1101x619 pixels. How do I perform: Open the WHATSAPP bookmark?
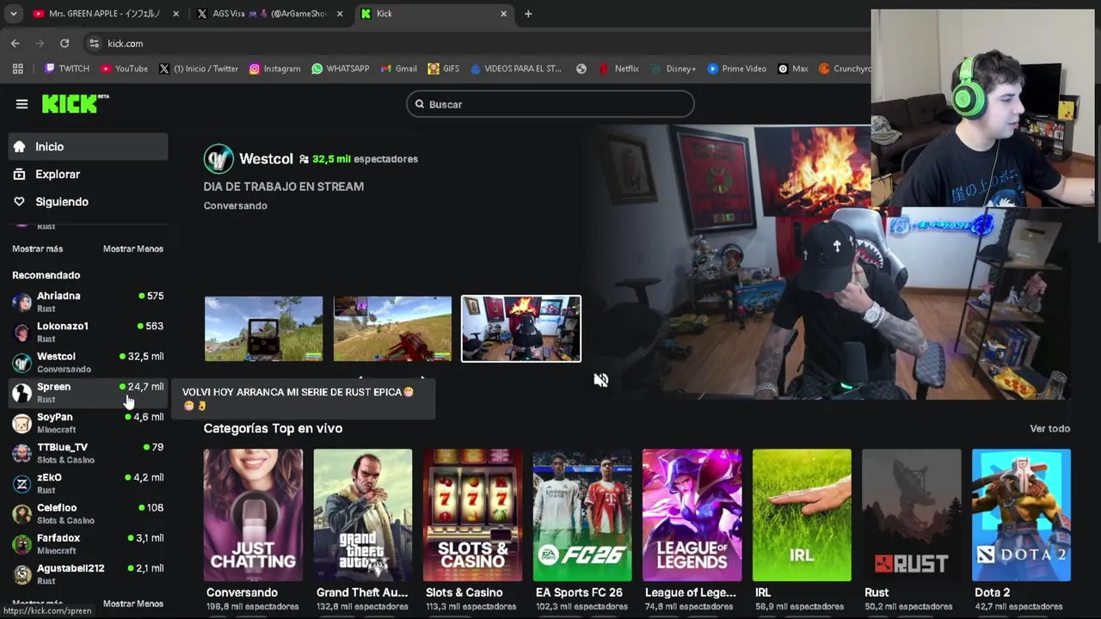pyautogui.click(x=341, y=69)
